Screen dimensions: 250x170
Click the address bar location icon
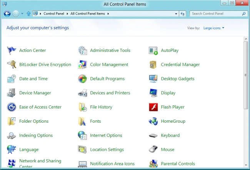pos(35,13)
